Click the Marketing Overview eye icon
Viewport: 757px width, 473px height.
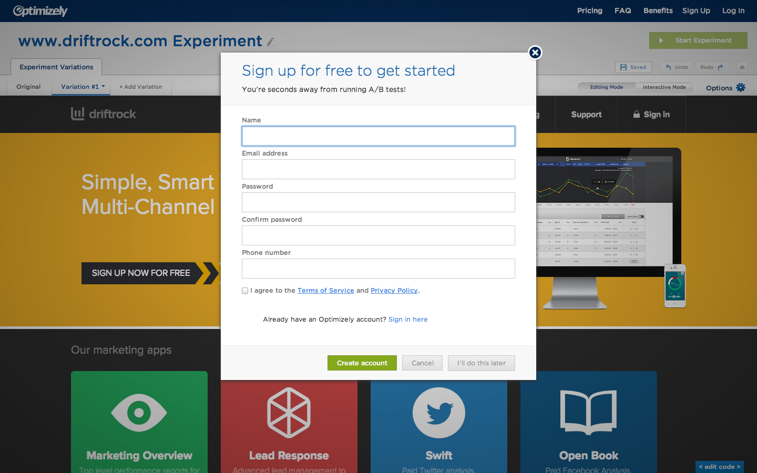(139, 413)
